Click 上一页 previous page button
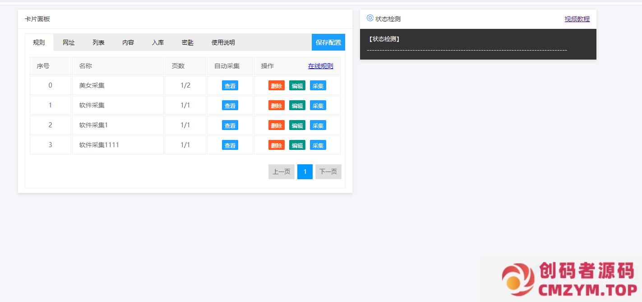 (281, 172)
